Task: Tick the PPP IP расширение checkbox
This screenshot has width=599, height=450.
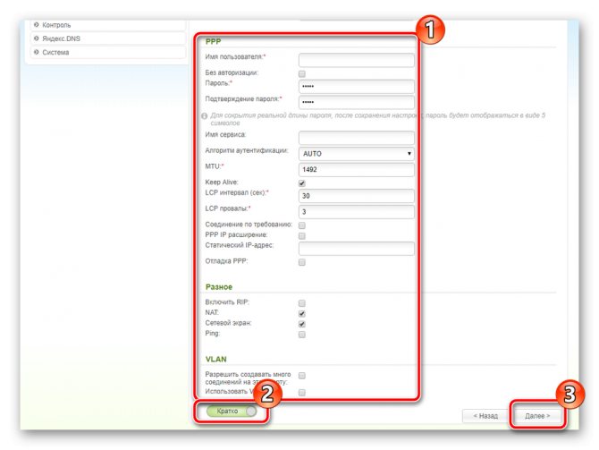Action: tap(302, 235)
